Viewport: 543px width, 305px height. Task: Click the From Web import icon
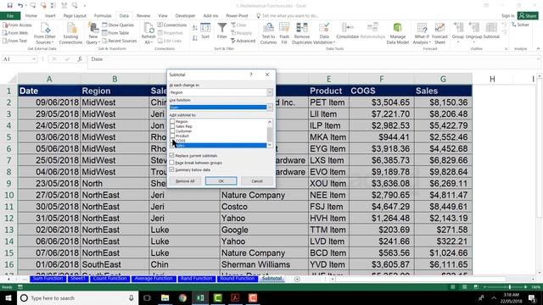(5, 33)
